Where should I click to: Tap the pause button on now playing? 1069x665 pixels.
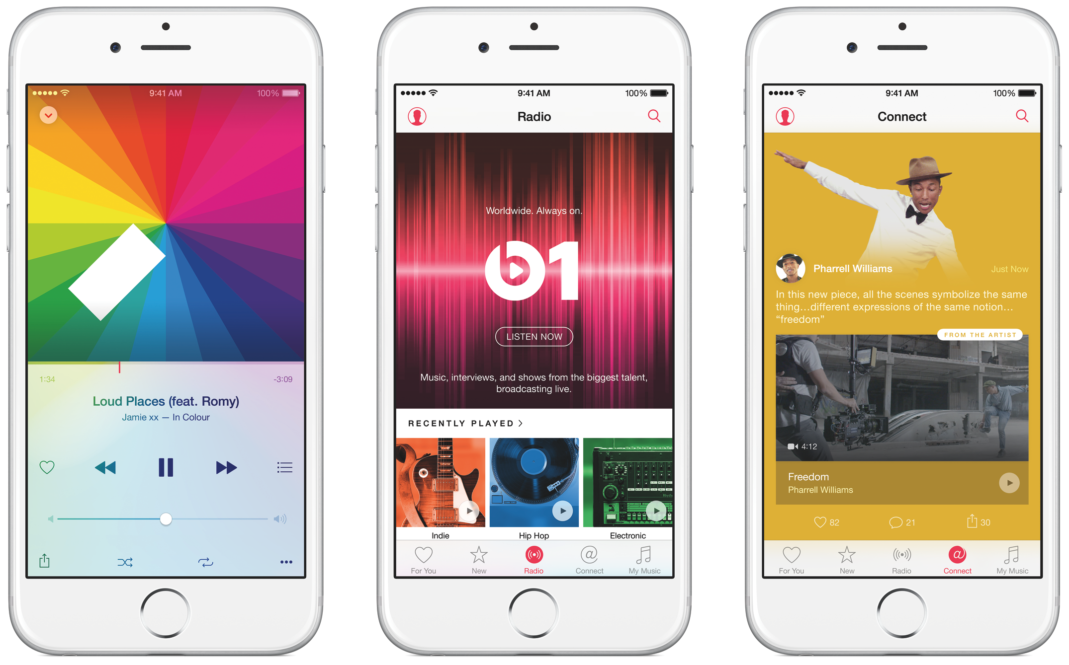(166, 466)
